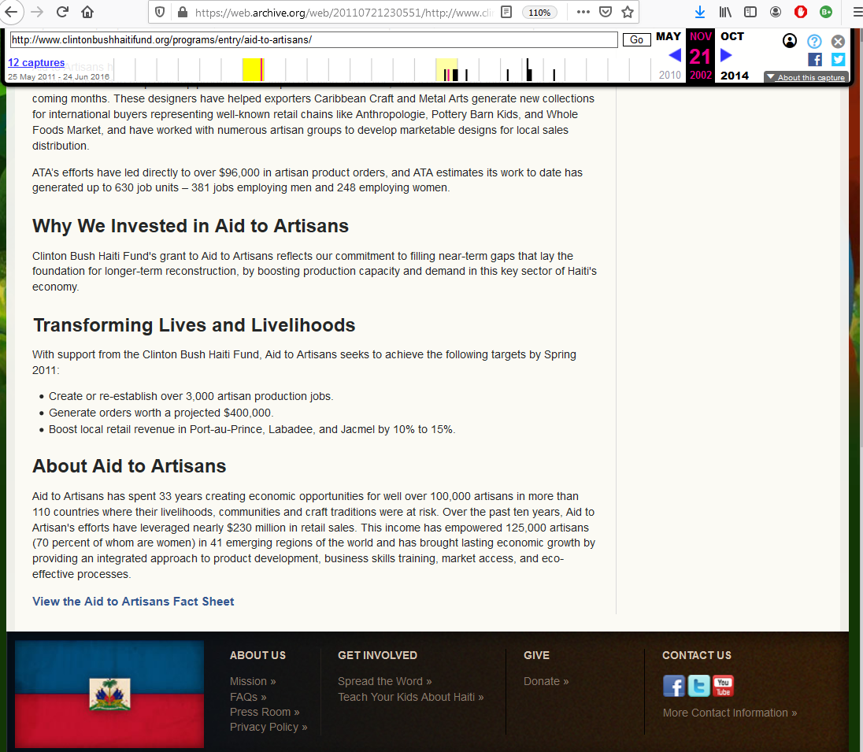Click the browser address bar URL
This screenshot has width=863, height=752.
[343, 12]
